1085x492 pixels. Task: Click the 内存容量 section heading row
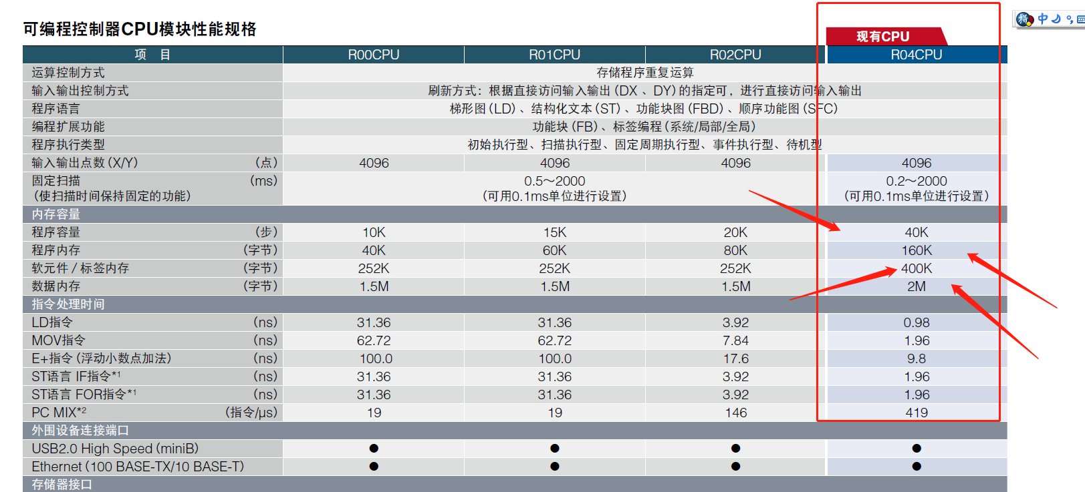tap(56, 214)
